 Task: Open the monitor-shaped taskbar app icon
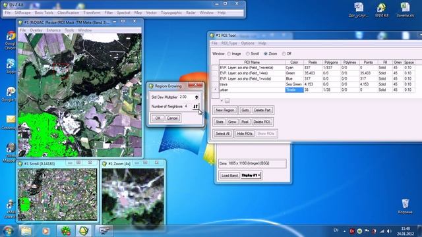[104, 230]
